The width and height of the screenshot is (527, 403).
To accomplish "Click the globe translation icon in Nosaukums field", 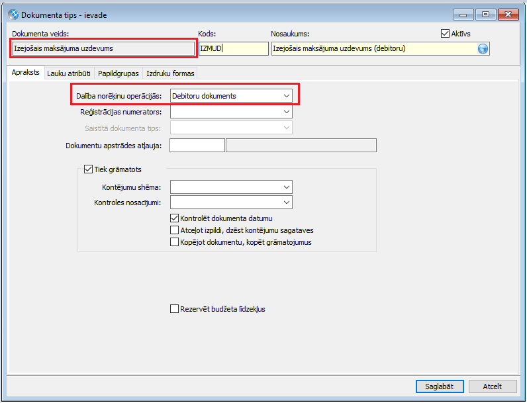I will pos(483,49).
